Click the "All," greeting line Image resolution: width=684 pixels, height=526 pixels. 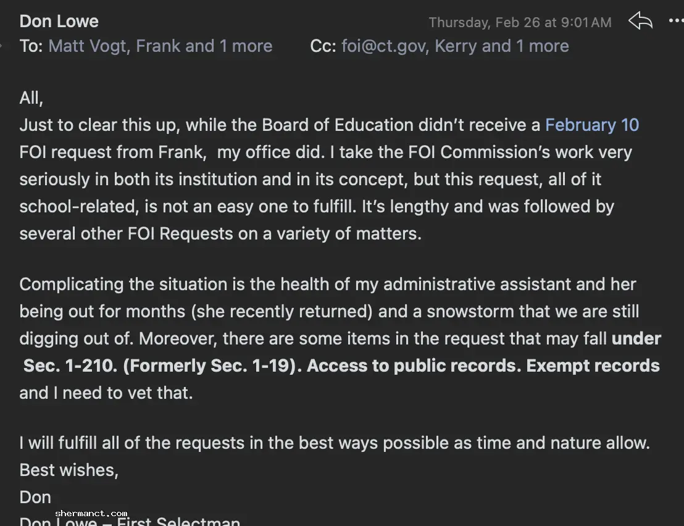(x=31, y=98)
